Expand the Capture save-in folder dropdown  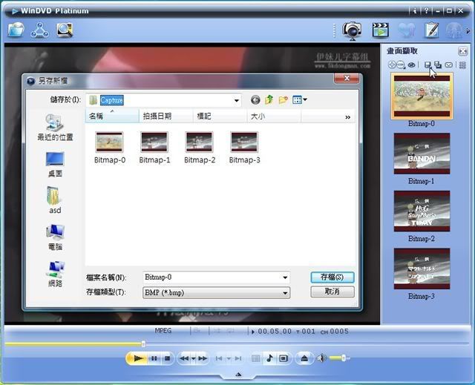pyautogui.click(x=236, y=100)
